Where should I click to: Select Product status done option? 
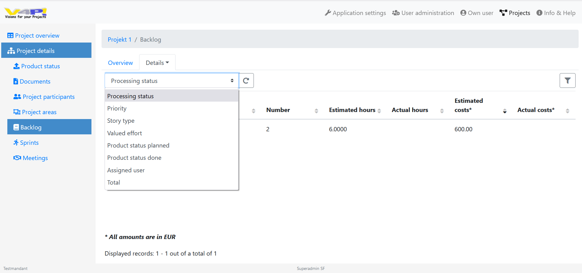[x=172, y=158]
